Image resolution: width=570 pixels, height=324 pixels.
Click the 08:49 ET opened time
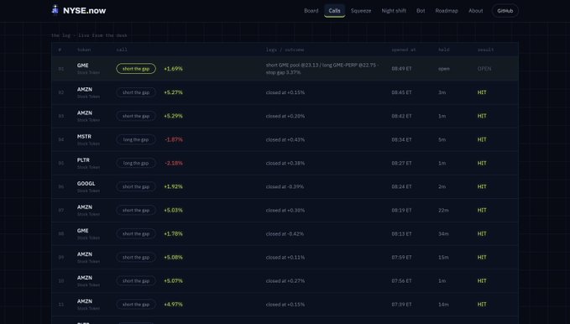click(402, 69)
